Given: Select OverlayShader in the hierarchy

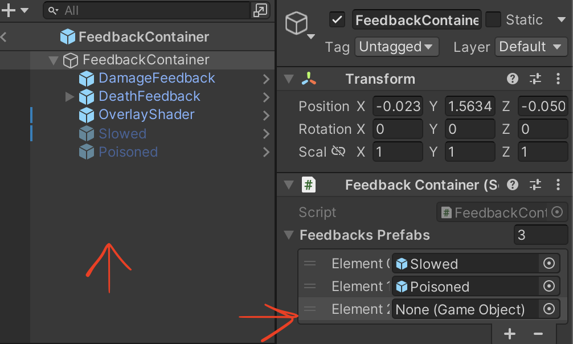Looking at the screenshot, I should tap(146, 114).
